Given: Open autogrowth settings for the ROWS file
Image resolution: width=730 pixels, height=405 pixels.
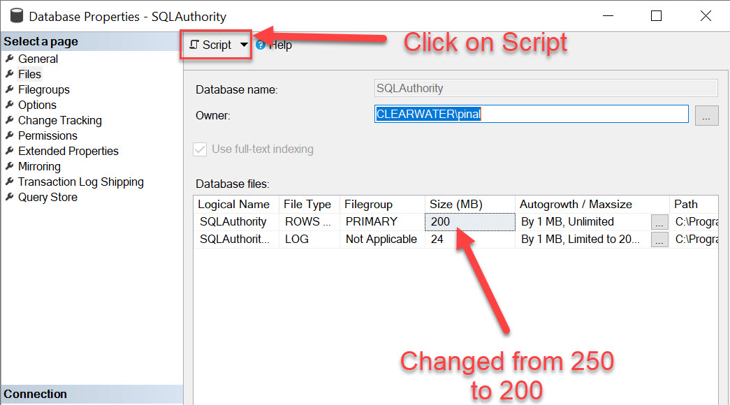Looking at the screenshot, I should (659, 223).
